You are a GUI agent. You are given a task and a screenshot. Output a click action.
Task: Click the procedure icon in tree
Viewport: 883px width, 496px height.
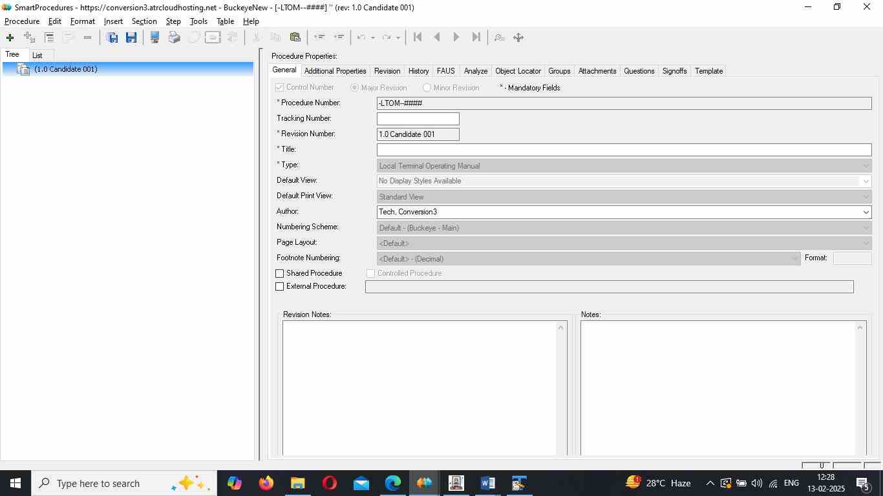(x=23, y=69)
